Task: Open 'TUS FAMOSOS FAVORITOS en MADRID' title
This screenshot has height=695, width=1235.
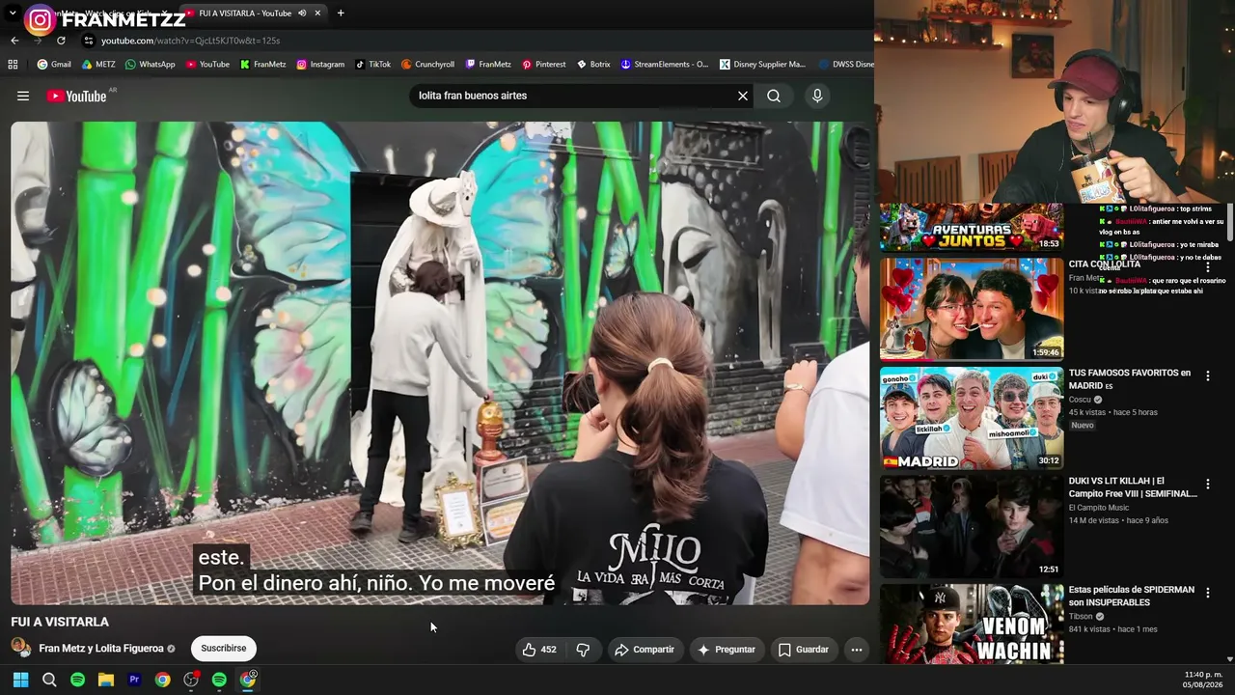Action: coord(1130,379)
